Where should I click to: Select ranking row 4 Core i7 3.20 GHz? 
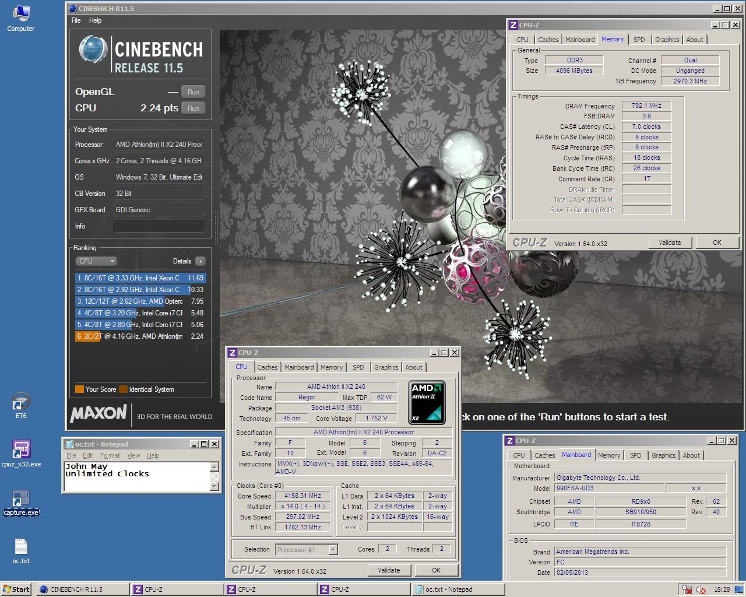[x=140, y=313]
